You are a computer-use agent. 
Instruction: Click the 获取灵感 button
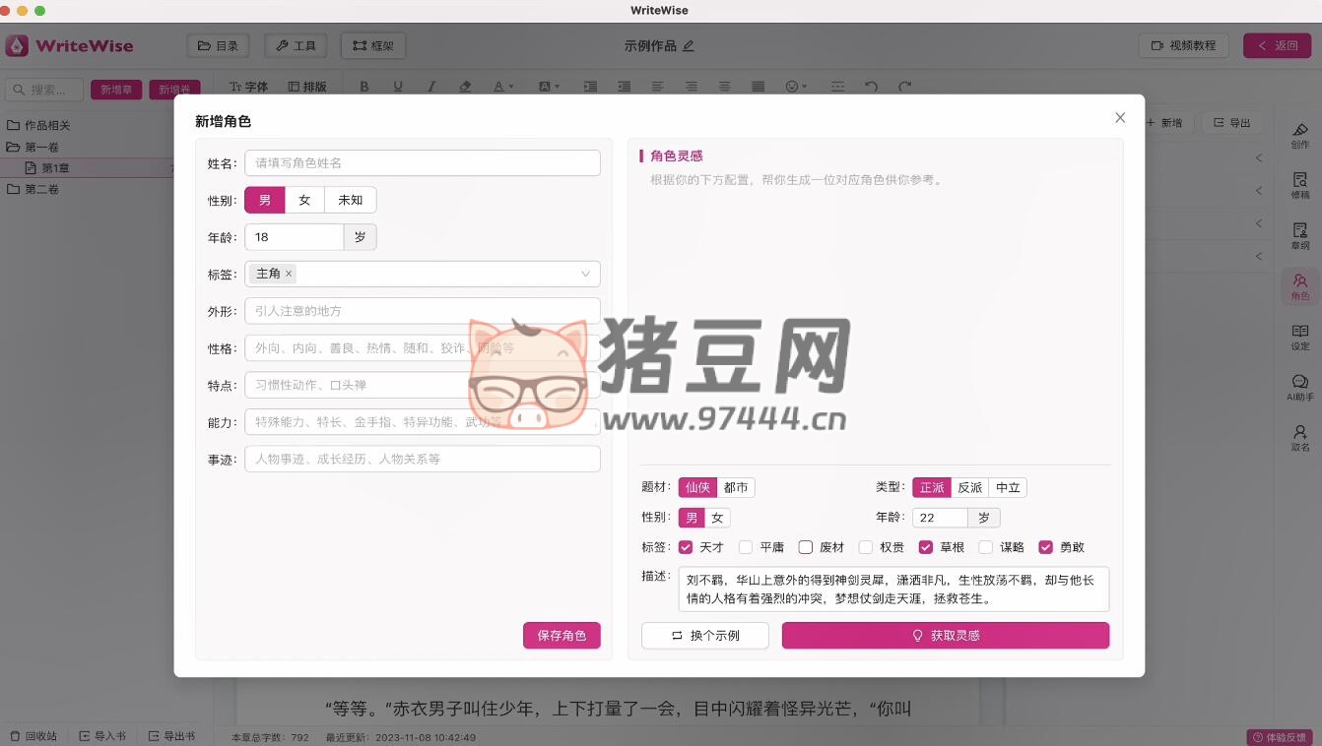point(945,636)
